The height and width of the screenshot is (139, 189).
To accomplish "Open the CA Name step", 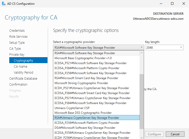I will [x=20, y=67].
